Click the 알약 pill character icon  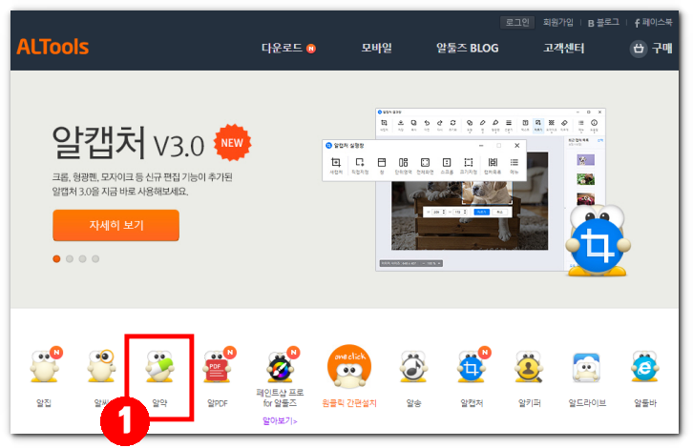(x=159, y=366)
